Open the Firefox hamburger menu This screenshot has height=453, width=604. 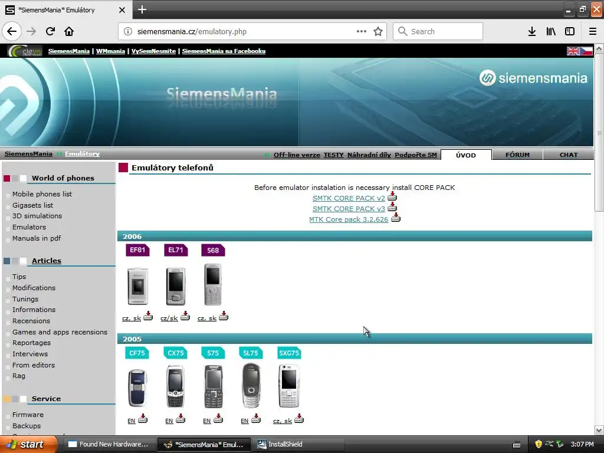click(593, 32)
